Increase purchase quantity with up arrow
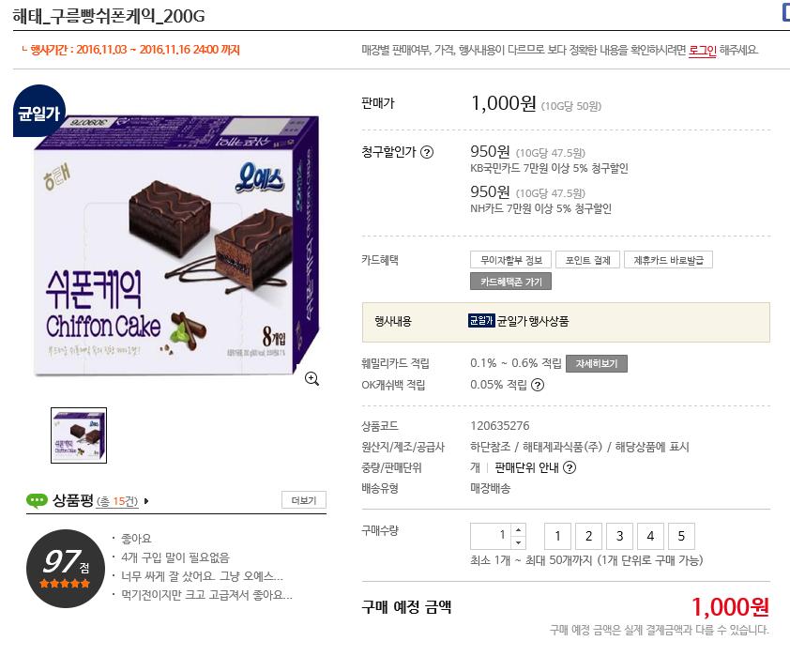790x656 pixels. click(519, 530)
